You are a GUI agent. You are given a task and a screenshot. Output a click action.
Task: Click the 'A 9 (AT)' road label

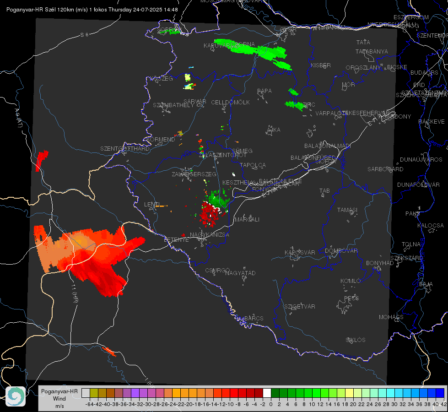pyautogui.click(x=18, y=118)
